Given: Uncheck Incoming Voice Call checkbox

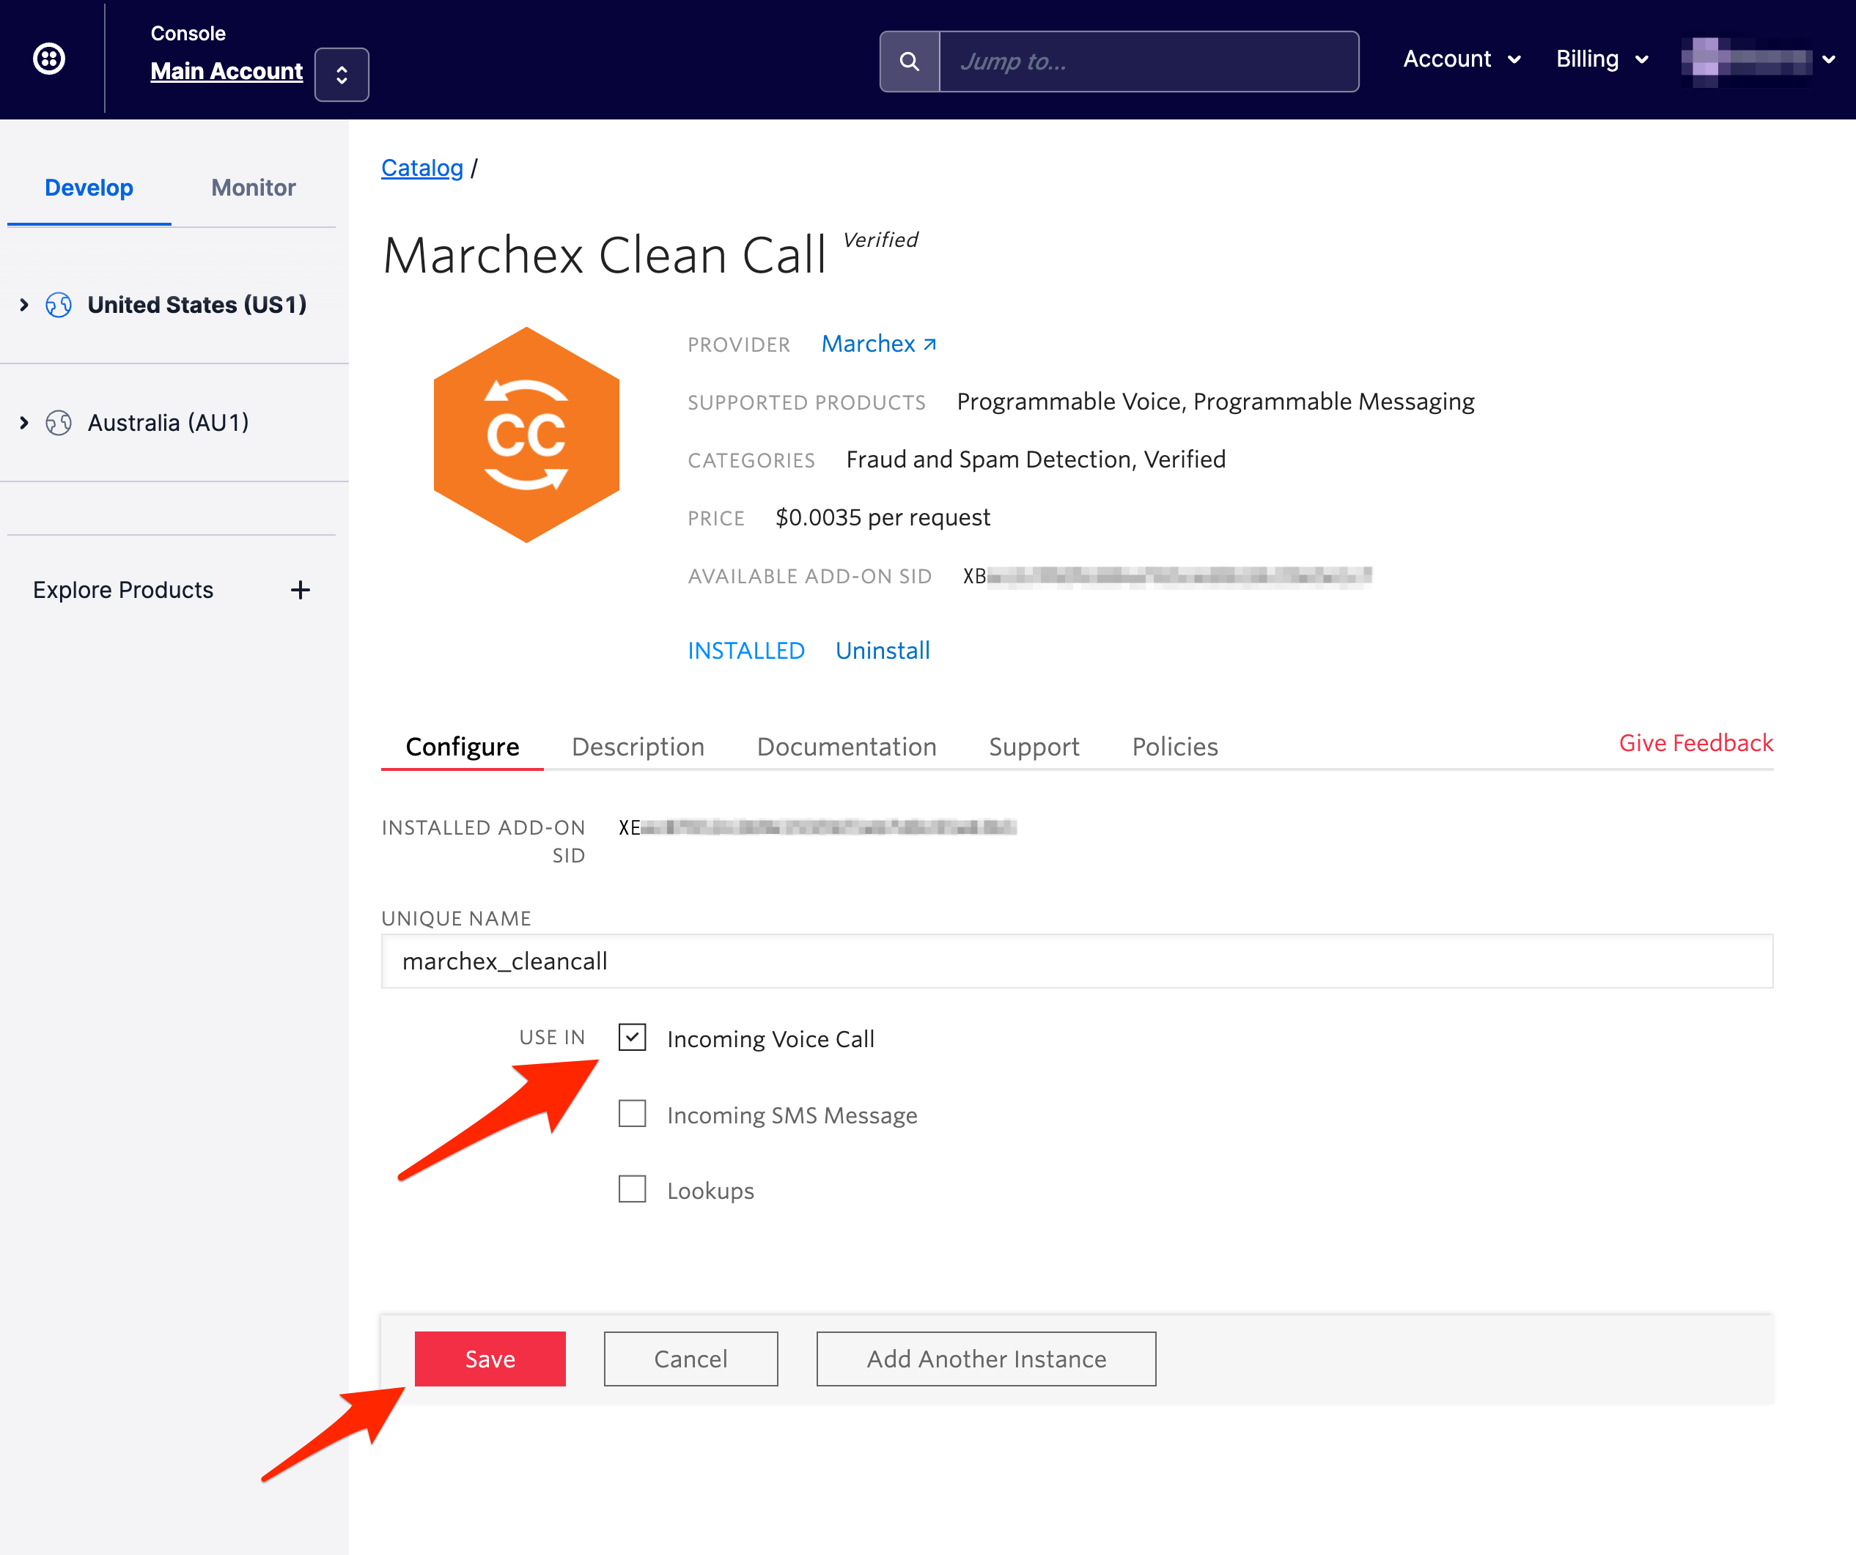Looking at the screenshot, I should [x=632, y=1037].
